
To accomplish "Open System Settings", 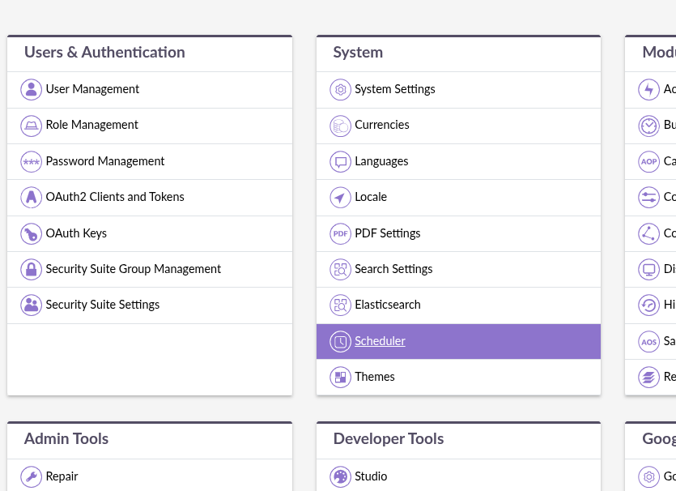I will click(395, 89).
